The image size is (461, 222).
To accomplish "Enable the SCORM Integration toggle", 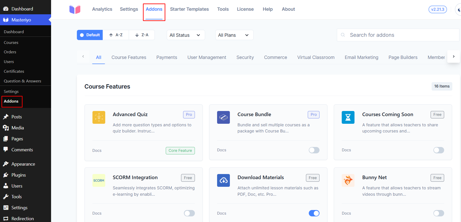I will [189, 213].
